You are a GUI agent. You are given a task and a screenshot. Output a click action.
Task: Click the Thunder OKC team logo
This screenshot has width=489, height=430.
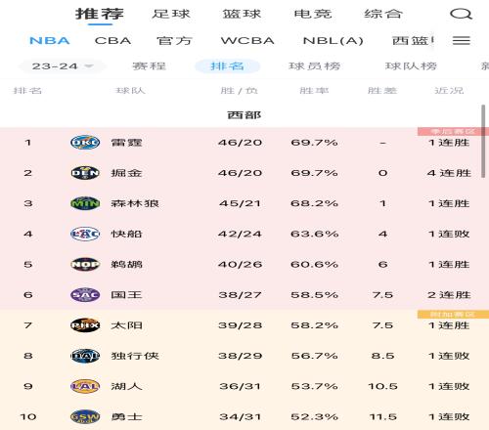[x=85, y=143]
